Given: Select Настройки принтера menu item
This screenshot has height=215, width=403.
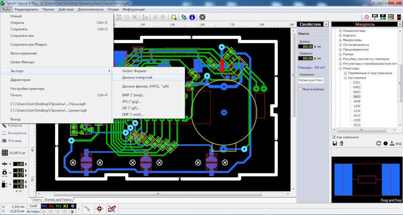Looking at the screenshot, I should [57, 88].
